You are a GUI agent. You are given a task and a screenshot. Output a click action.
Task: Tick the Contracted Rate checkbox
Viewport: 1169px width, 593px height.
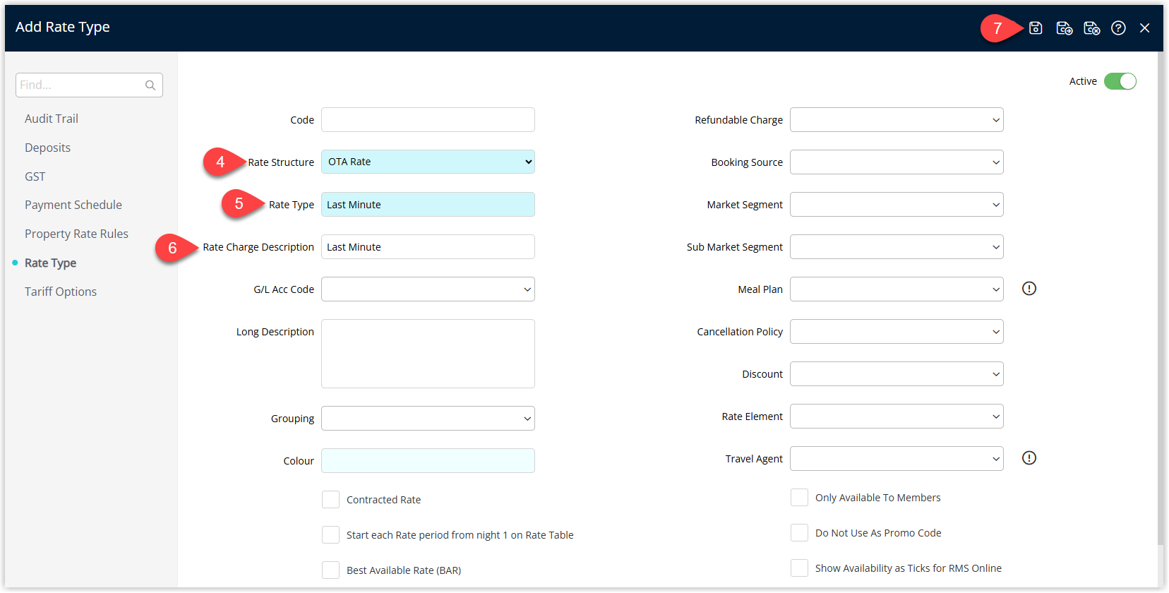point(330,499)
